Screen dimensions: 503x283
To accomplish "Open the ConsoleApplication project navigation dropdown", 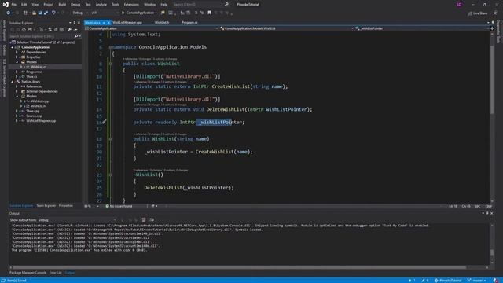I will point(152,28).
